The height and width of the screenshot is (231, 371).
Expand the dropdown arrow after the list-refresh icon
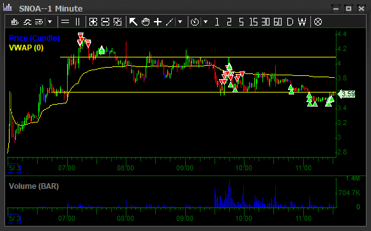coord(50,22)
